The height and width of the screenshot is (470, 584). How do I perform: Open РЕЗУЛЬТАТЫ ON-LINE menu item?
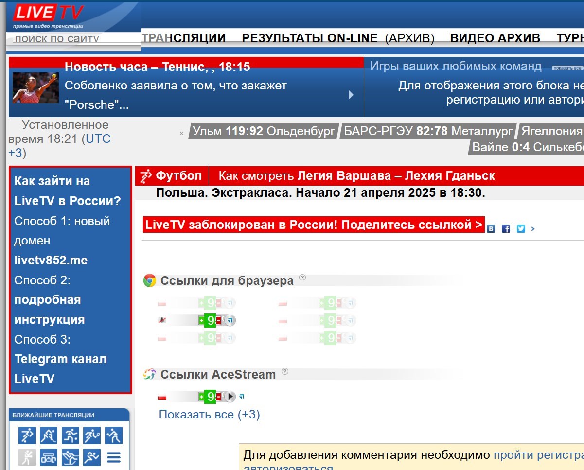click(x=310, y=38)
